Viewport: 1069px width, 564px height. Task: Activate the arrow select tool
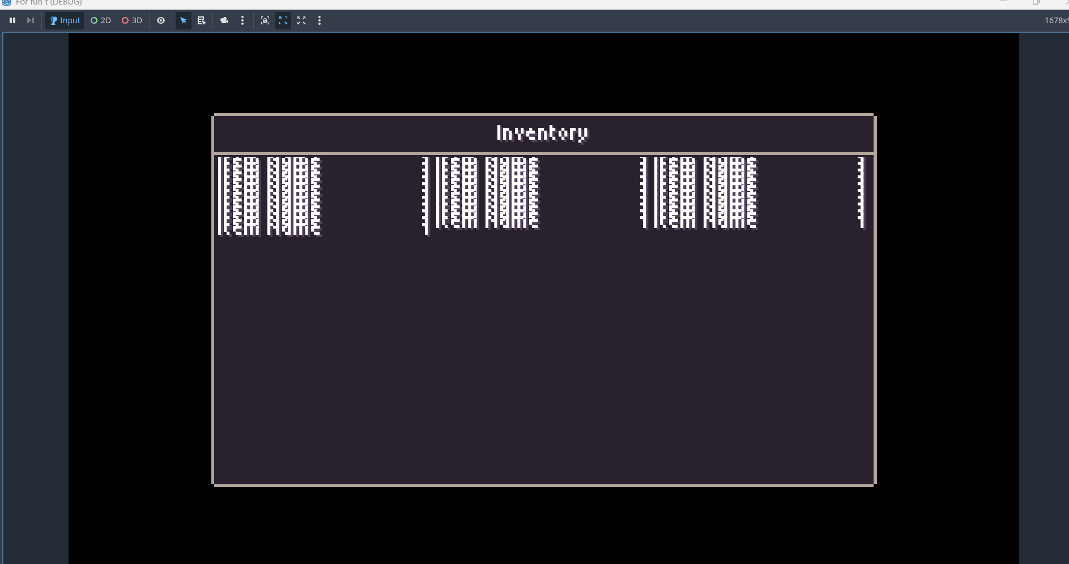pos(183,20)
